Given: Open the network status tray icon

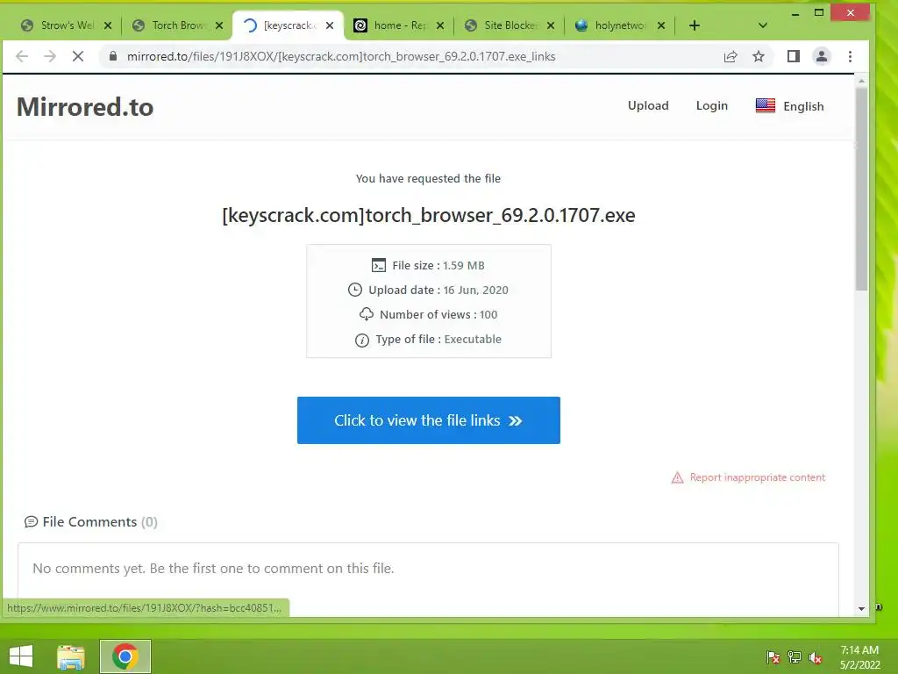Looking at the screenshot, I should pos(795,657).
